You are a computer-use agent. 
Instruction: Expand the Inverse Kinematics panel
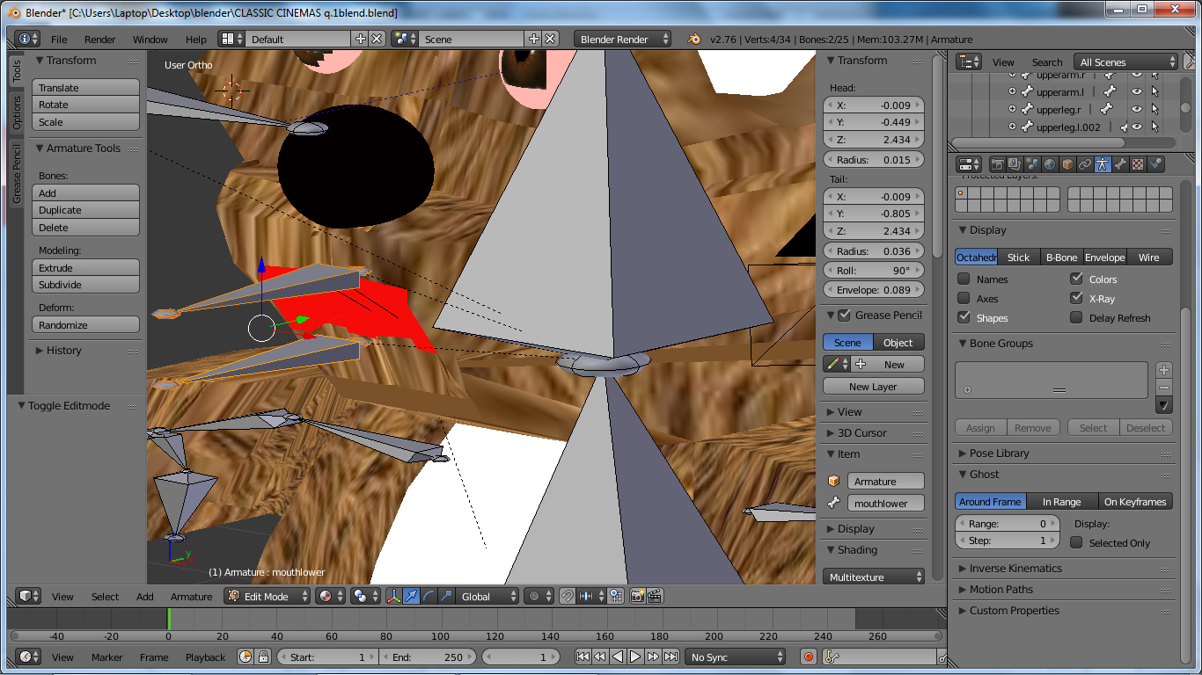[x=1015, y=568]
